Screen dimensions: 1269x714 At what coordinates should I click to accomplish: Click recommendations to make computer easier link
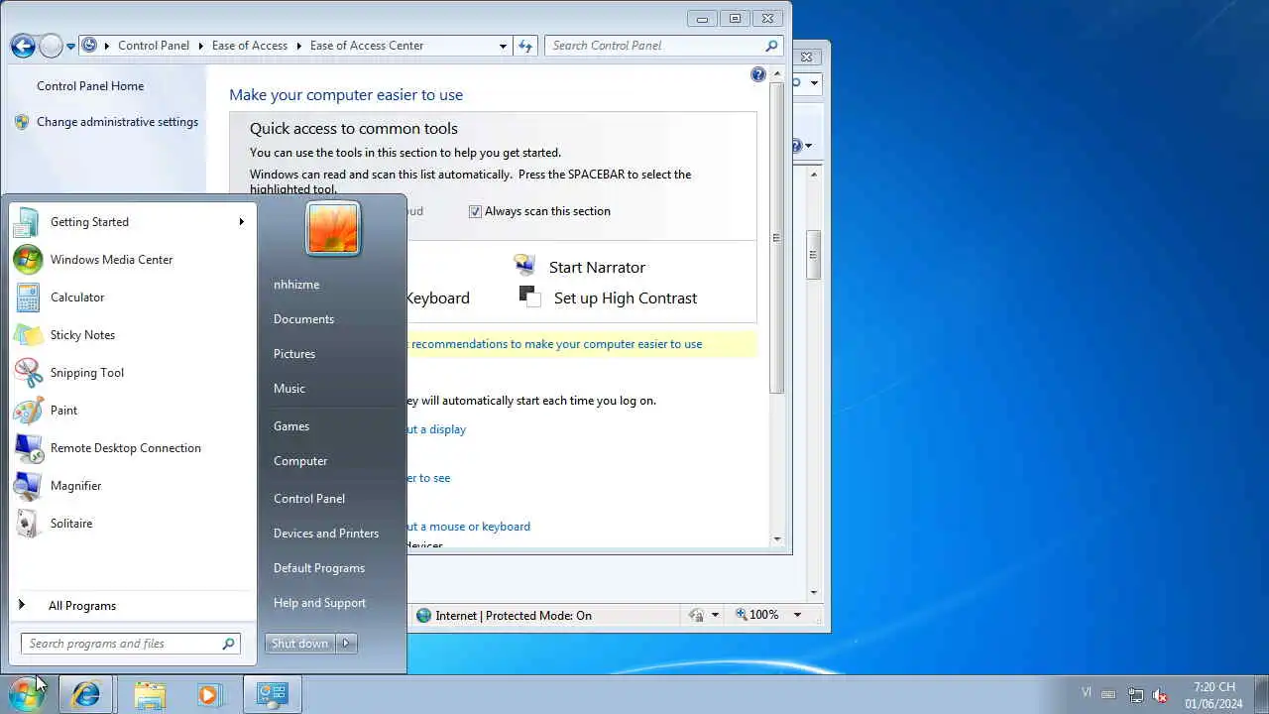click(556, 344)
